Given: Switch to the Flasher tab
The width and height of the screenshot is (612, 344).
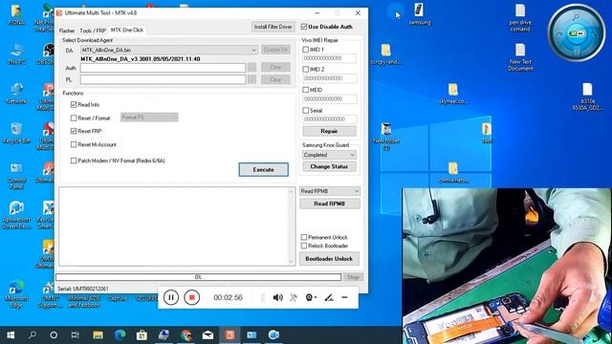Looking at the screenshot, I should click(67, 31).
